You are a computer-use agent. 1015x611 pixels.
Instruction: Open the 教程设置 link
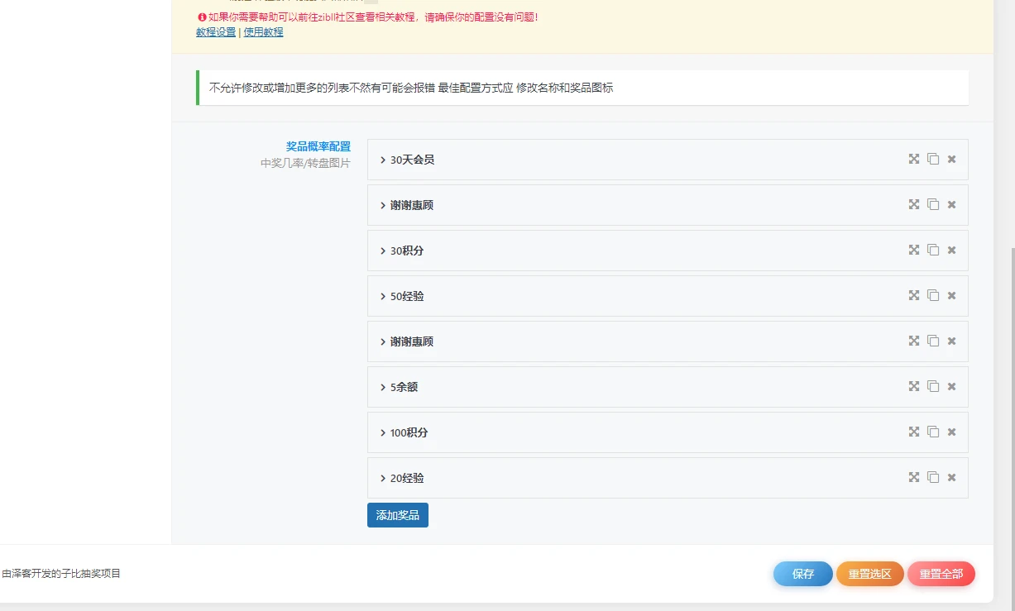point(216,32)
